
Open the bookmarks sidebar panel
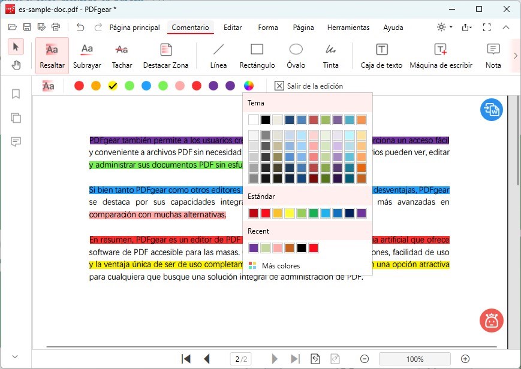click(16, 94)
